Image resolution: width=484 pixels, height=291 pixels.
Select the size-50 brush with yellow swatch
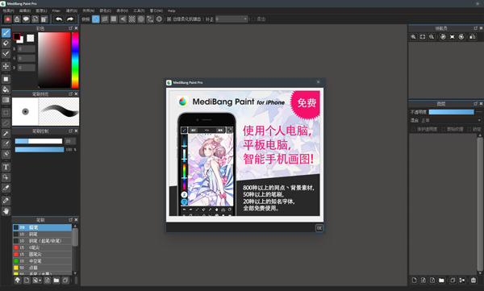[x=42, y=268]
